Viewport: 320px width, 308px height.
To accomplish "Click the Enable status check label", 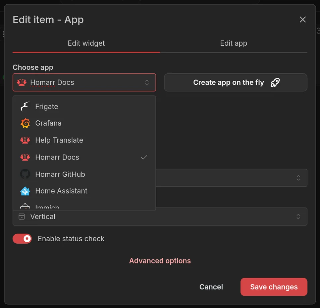I will pyautogui.click(x=71, y=239).
